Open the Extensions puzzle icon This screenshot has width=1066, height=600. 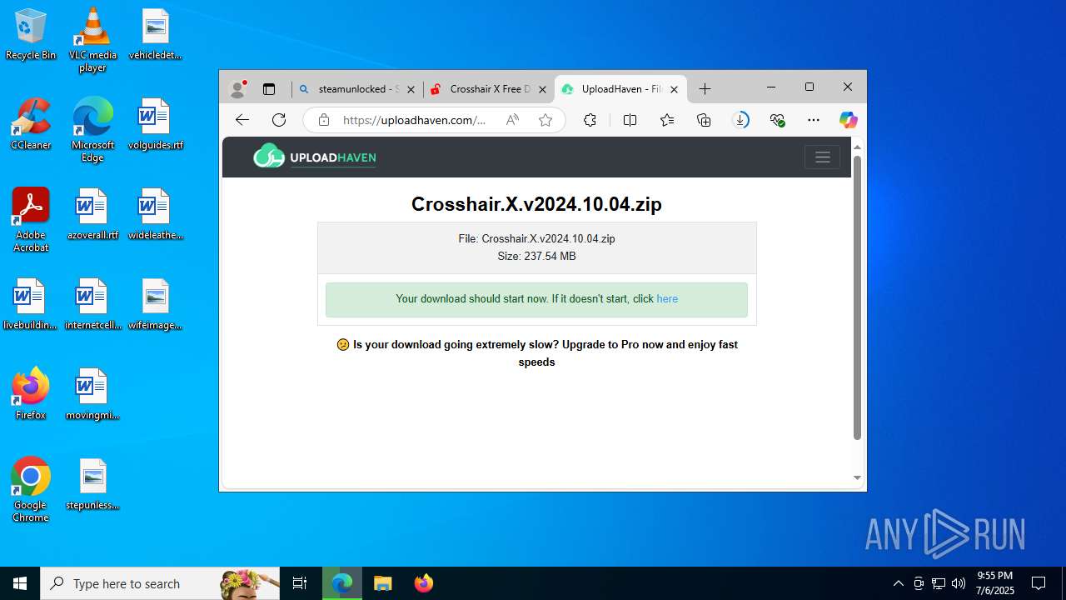click(x=590, y=120)
